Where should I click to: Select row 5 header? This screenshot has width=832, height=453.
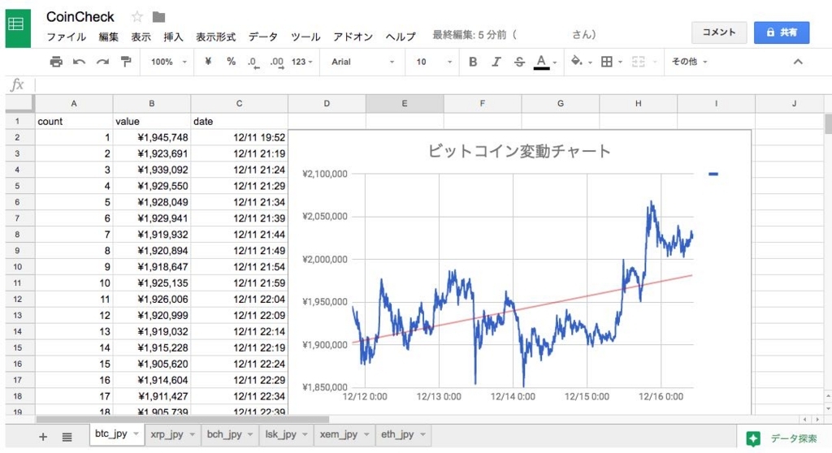coord(18,186)
